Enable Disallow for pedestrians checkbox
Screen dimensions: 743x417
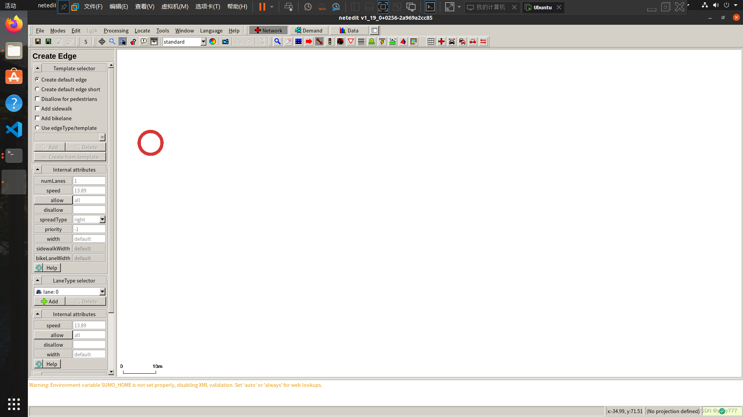tap(37, 99)
